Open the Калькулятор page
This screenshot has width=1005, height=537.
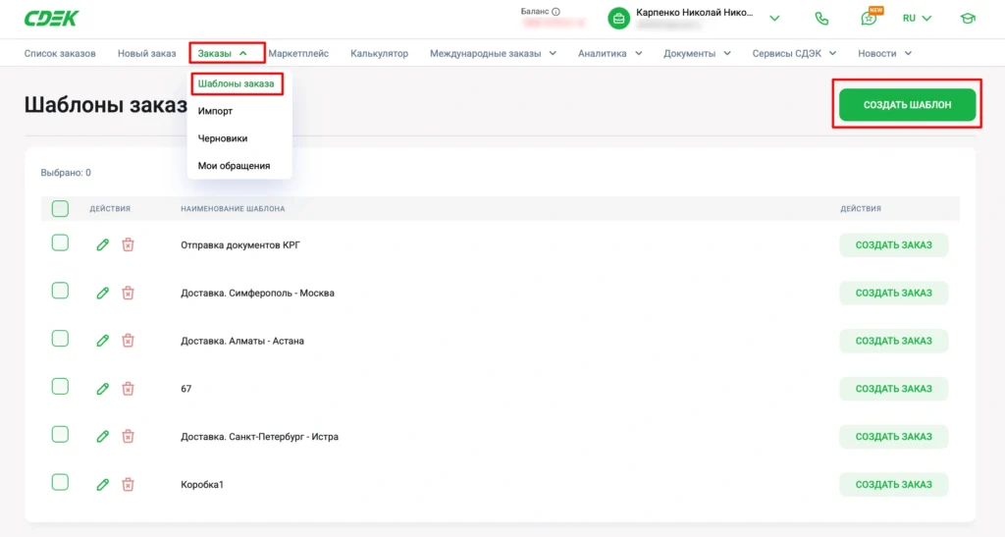380,53
